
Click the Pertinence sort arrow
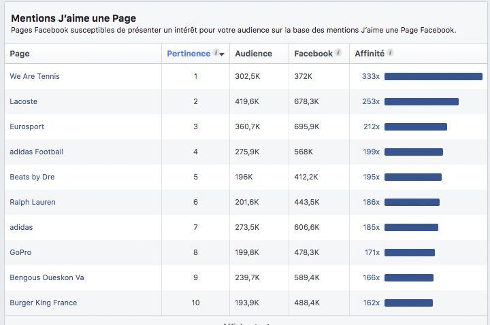pyautogui.click(x=222, y=54)
